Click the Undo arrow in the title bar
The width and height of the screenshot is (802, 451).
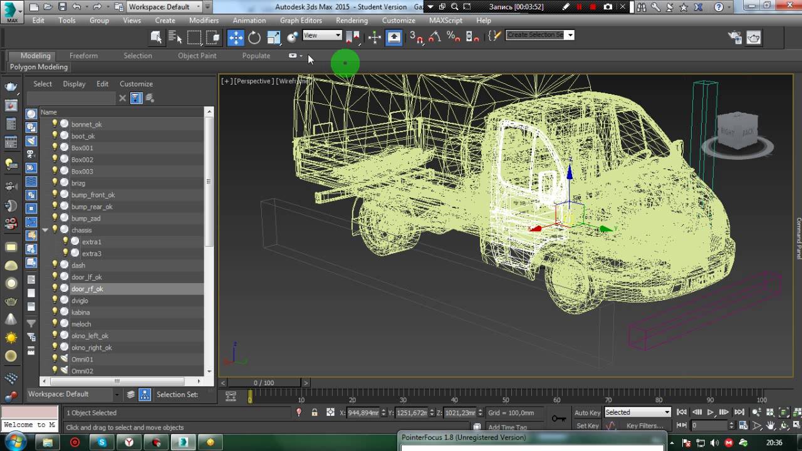pyautogui.click(x=76, y=7)
